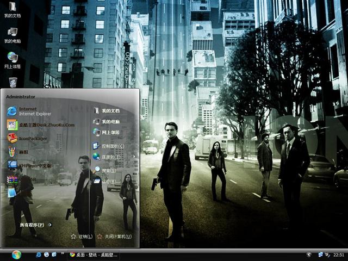Switch to 桌面 - 壁纸 taskbar window
Viewport: 348px width, 261px height.
[x=93, y=255]
